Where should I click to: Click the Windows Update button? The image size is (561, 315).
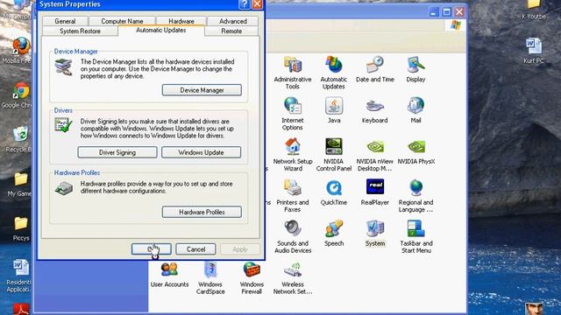click(201, 152)
